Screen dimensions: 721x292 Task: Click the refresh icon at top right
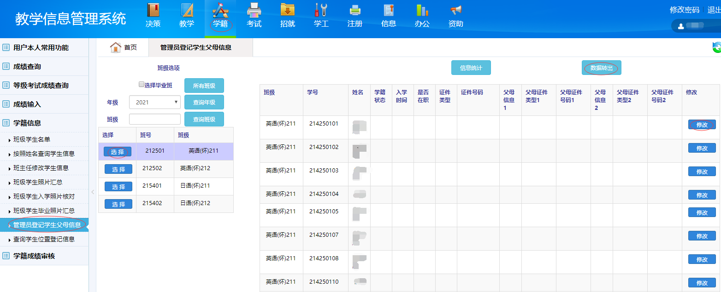coord(717,47)
